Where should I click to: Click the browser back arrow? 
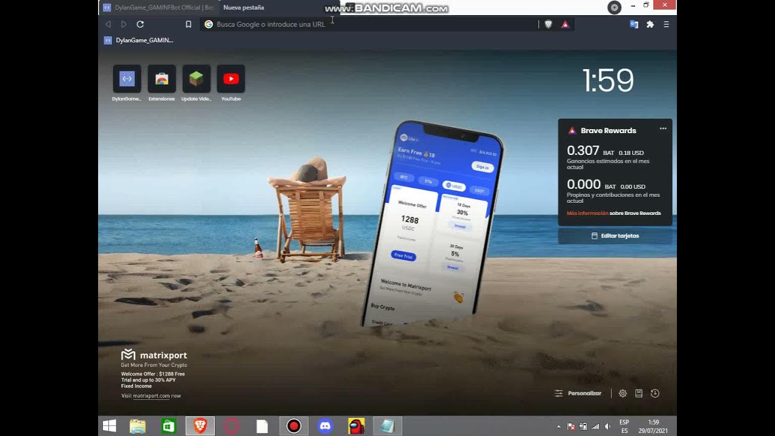(108, 24)
